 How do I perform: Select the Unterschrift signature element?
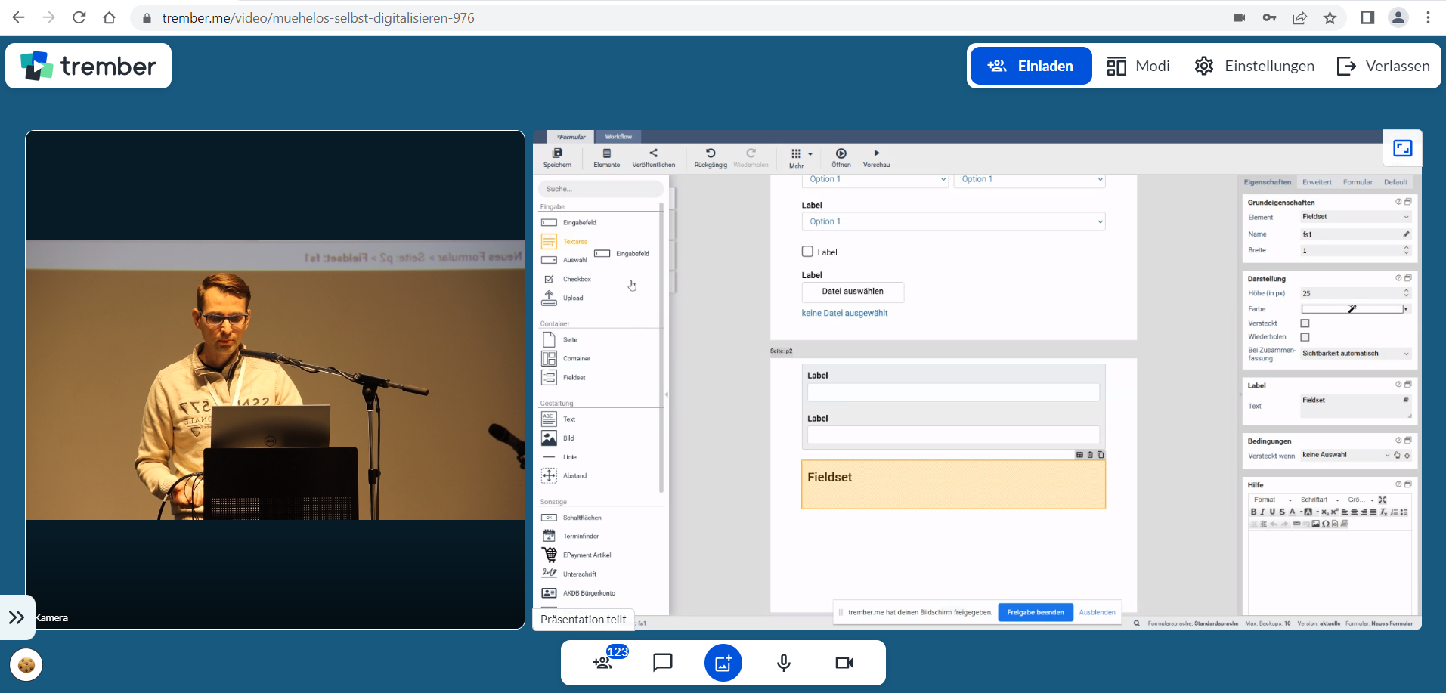click(570, 574)
